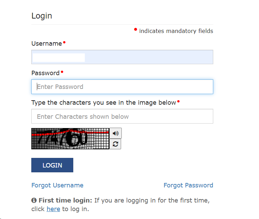Refresh the captcha image
Screen dimensions: 259x219
tap(115, 144)
